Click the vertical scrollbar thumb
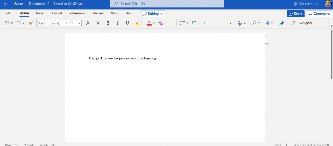333x146 pixels. (x=332, y=54)
